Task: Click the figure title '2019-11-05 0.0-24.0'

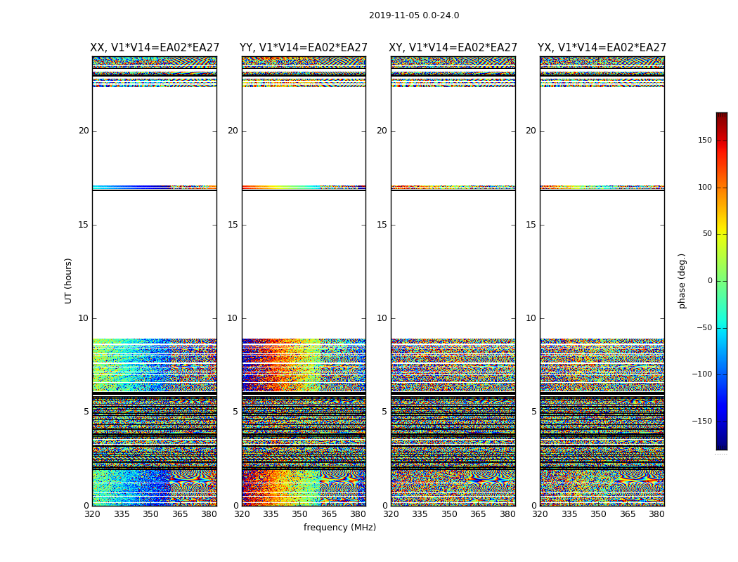Action: coord(414,15)
